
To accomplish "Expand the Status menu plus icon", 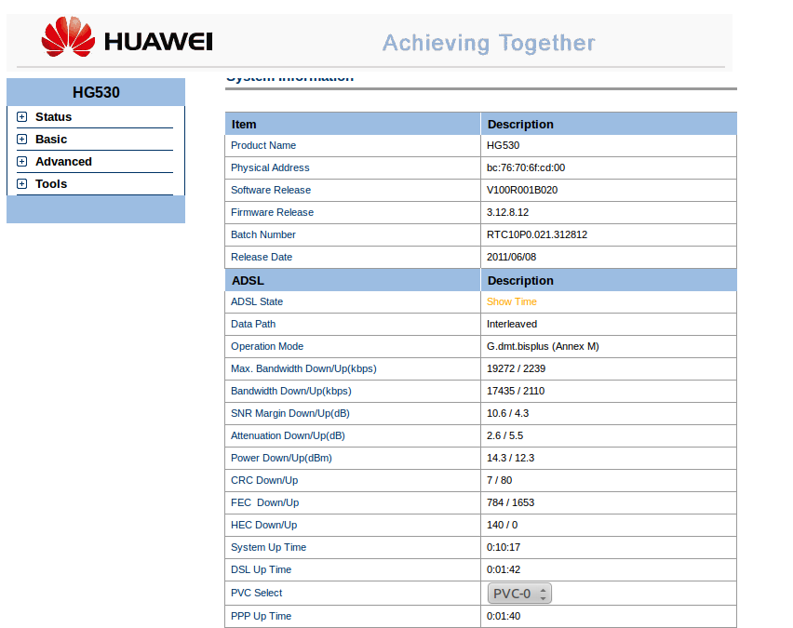I will coord(21,117).
